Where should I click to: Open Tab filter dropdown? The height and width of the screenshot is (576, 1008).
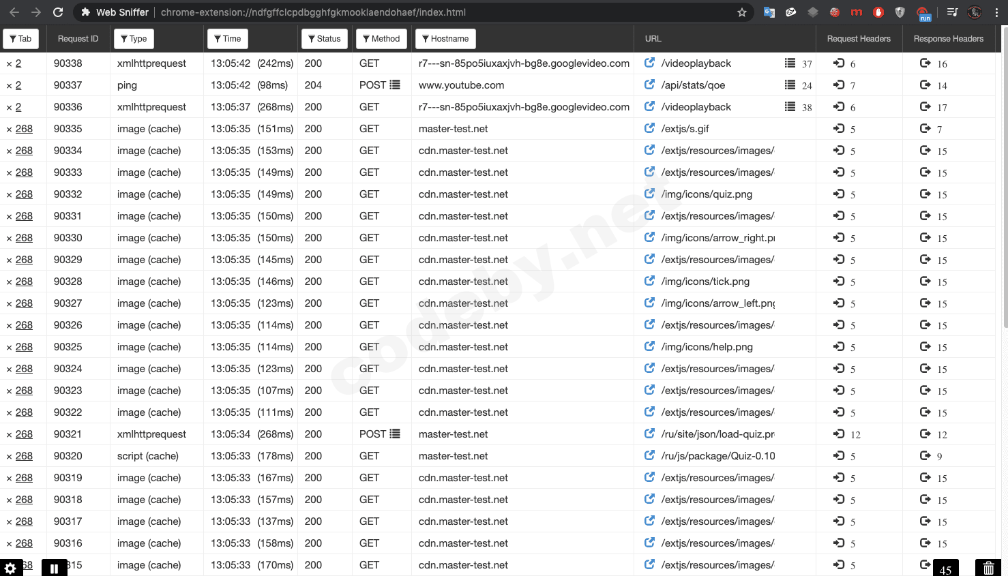[20, 39]
